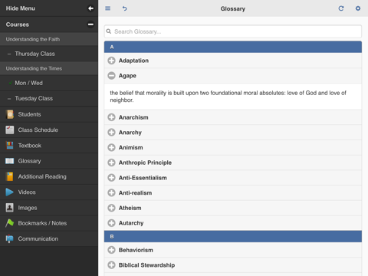368x276 pixels.
Task: Select Mon / Wed class
Action: [49, 83]
